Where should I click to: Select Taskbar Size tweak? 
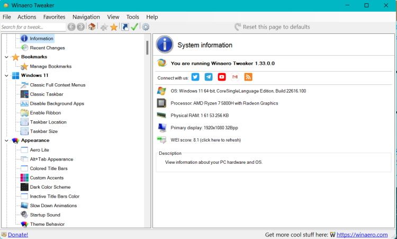coord(44,131)
